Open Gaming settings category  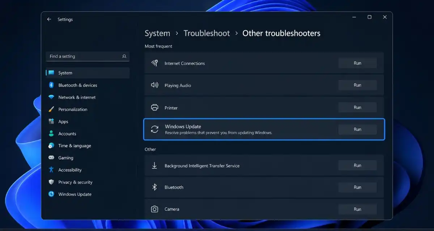click(x=88, y=158)
